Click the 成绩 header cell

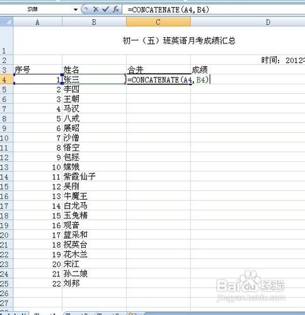[248, 70]
